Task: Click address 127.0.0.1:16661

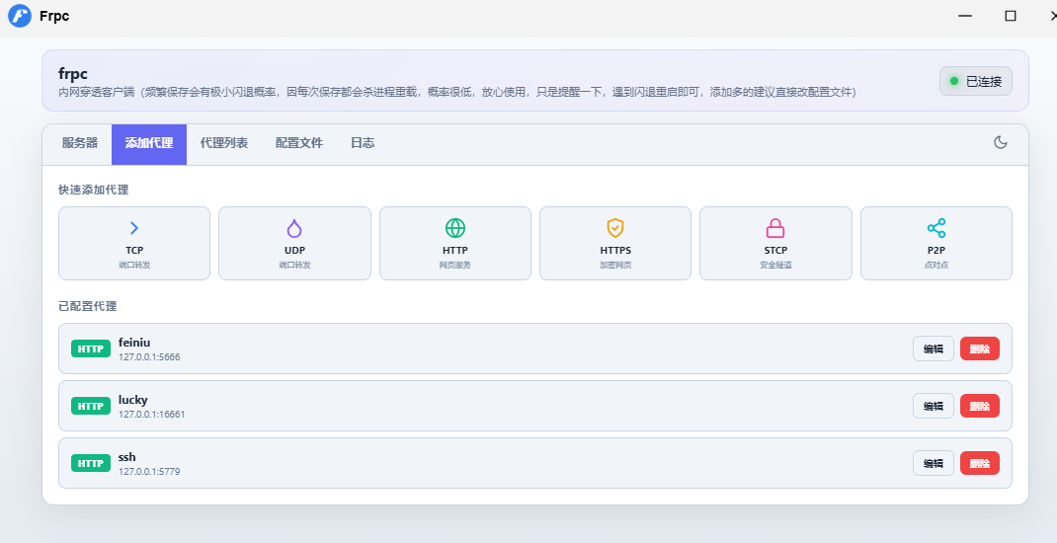Action: click(x=152, y=415)
